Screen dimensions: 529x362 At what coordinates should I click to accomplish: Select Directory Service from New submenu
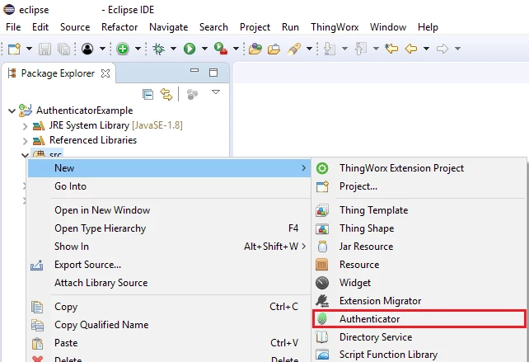419,337
